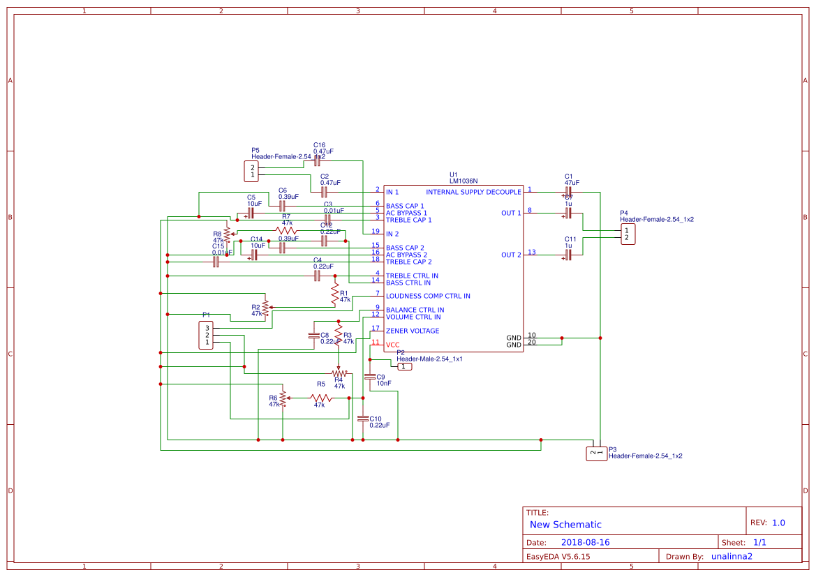Viewport: 816px width, 577px height.
Task: Select header P3 at bottom right
Action: (x=597, y=452)
